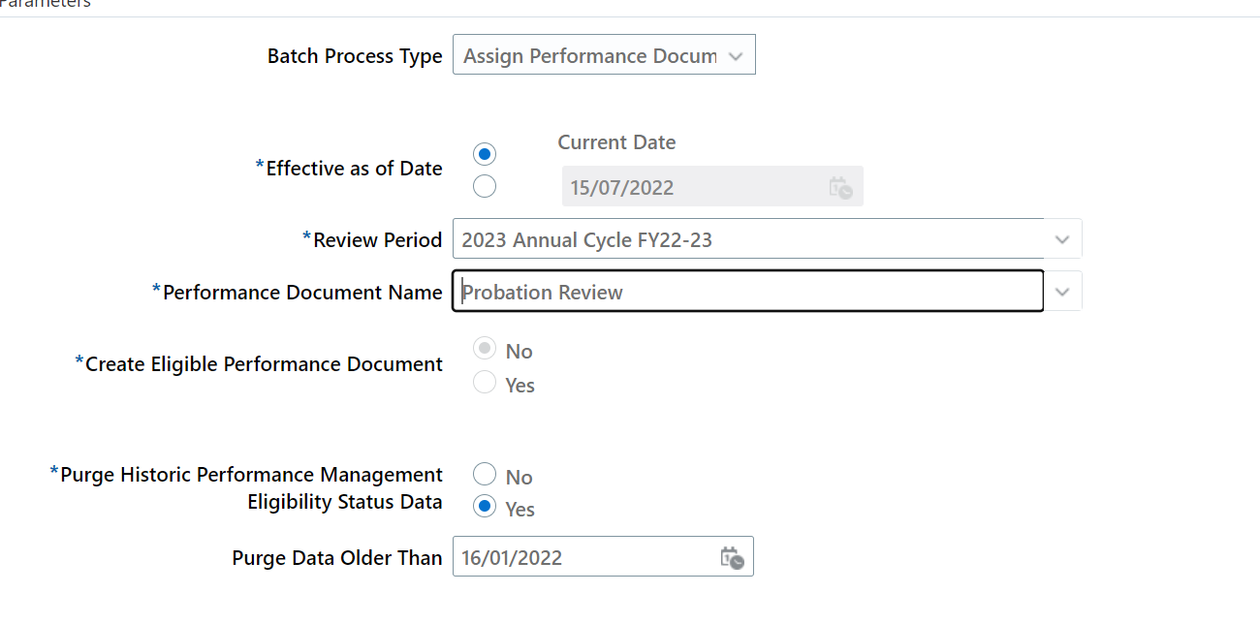Select Yes under Purge Historic Performance Management

pyautogui.click(x=484, y=506)
